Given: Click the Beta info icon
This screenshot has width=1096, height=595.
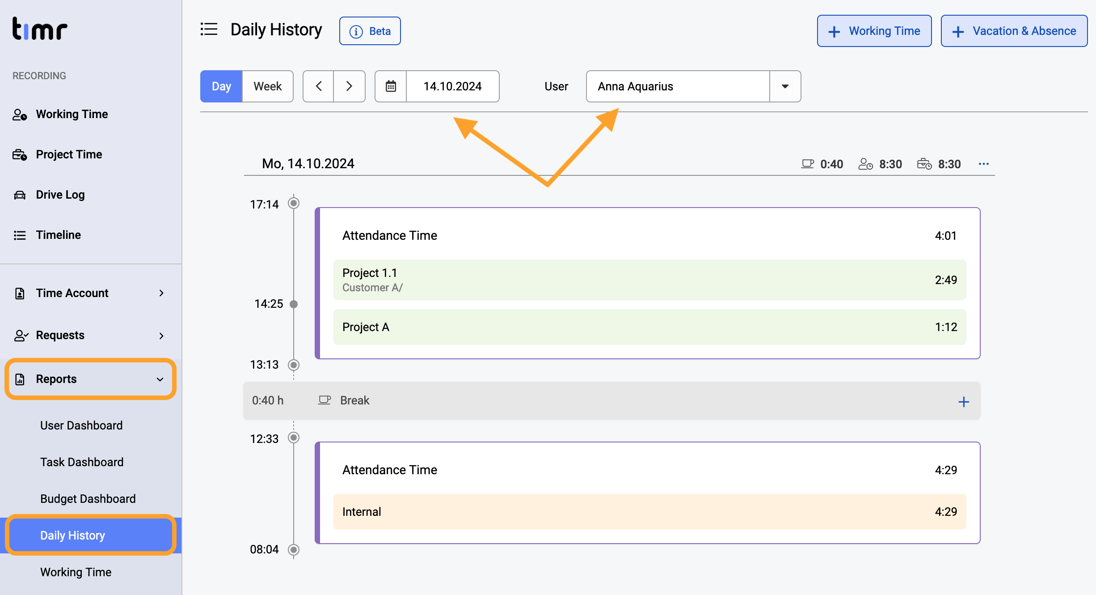Looking at the screenshot, I should tap(356, 32).
